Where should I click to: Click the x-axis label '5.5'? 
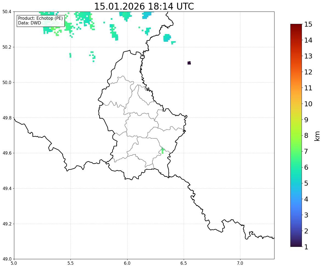pos(70,263)
